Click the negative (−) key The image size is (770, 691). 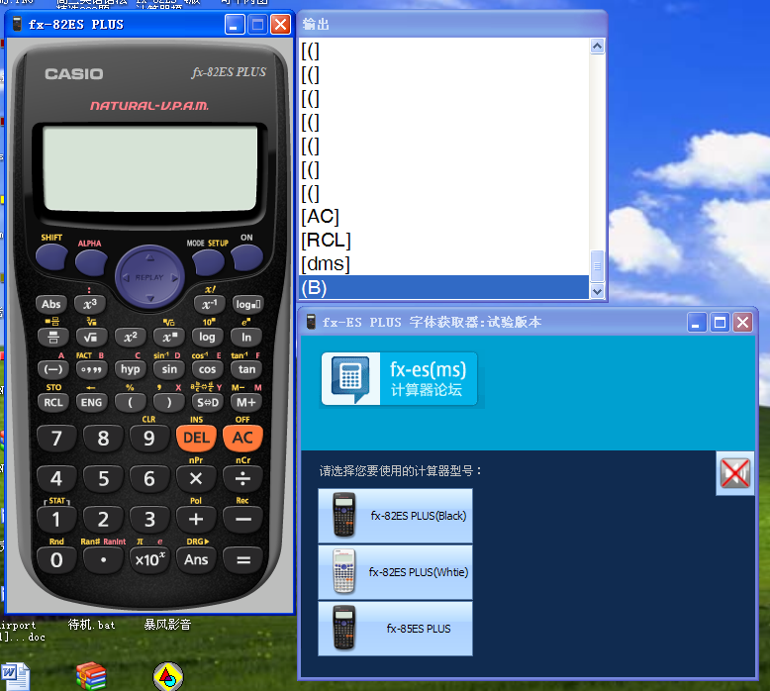tap(53, 369)
